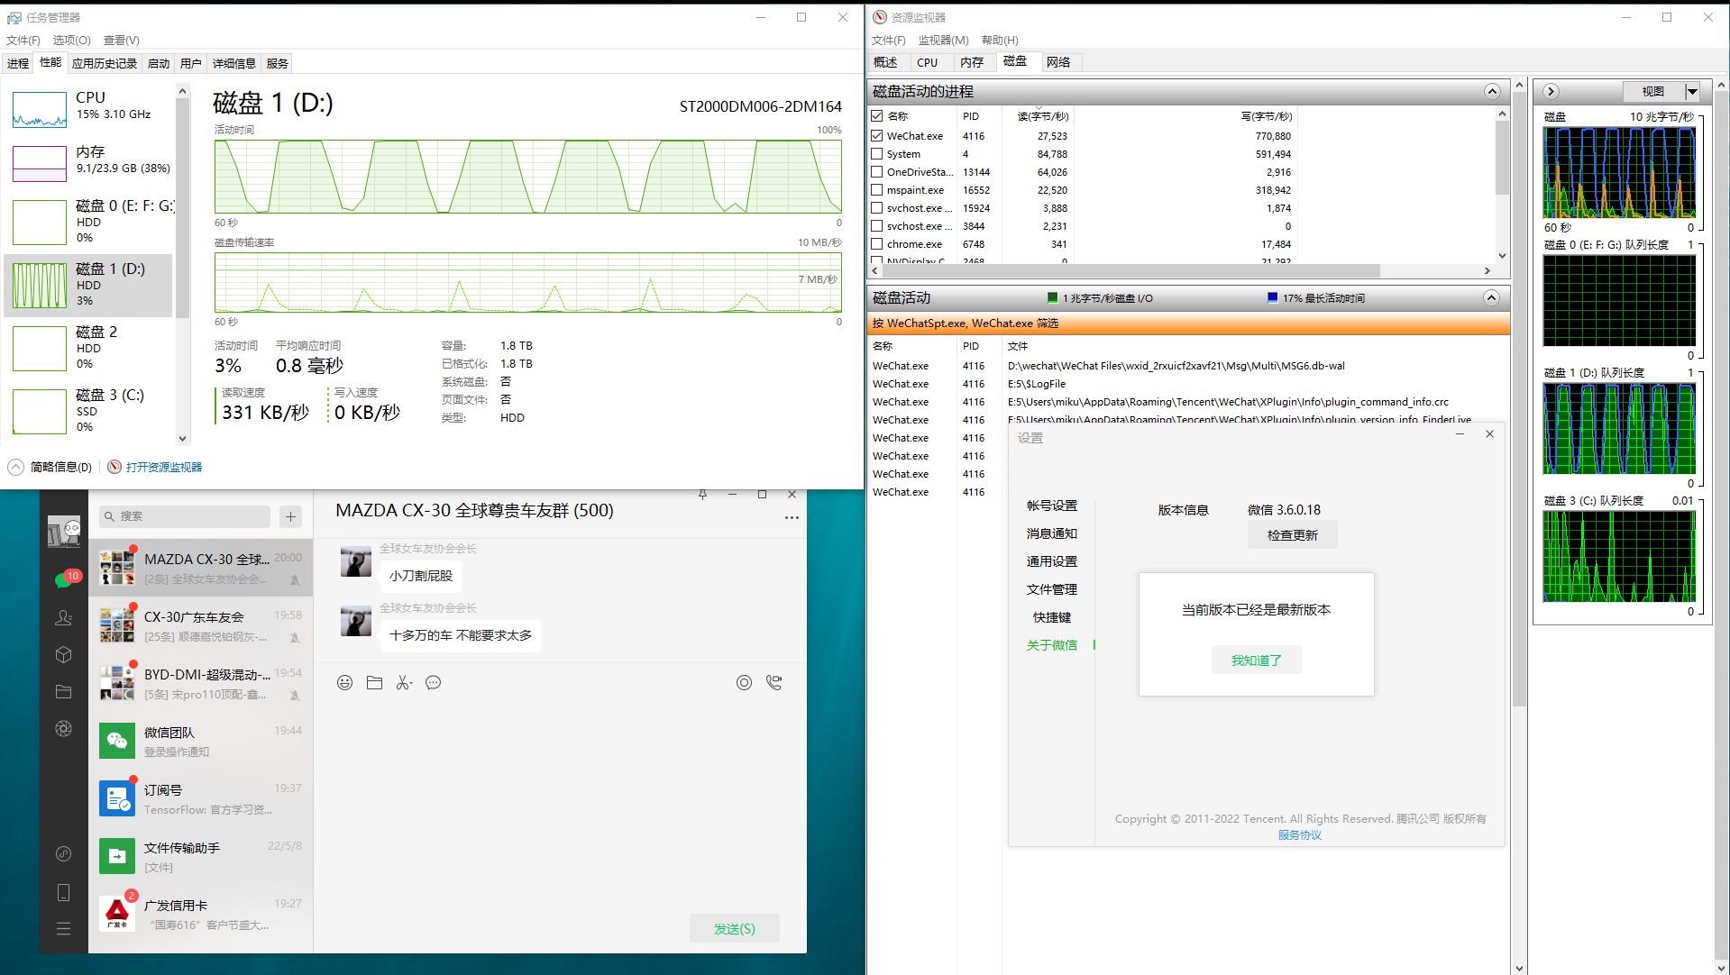Click the process list horizontal scrollbar thumb

pyautogui.click(x=1130, y=270)
